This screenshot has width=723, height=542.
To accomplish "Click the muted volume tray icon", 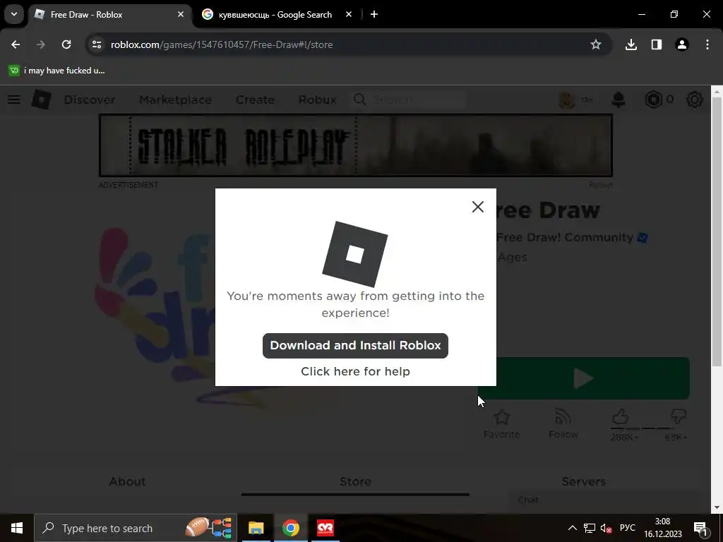I will pos(607,528).
